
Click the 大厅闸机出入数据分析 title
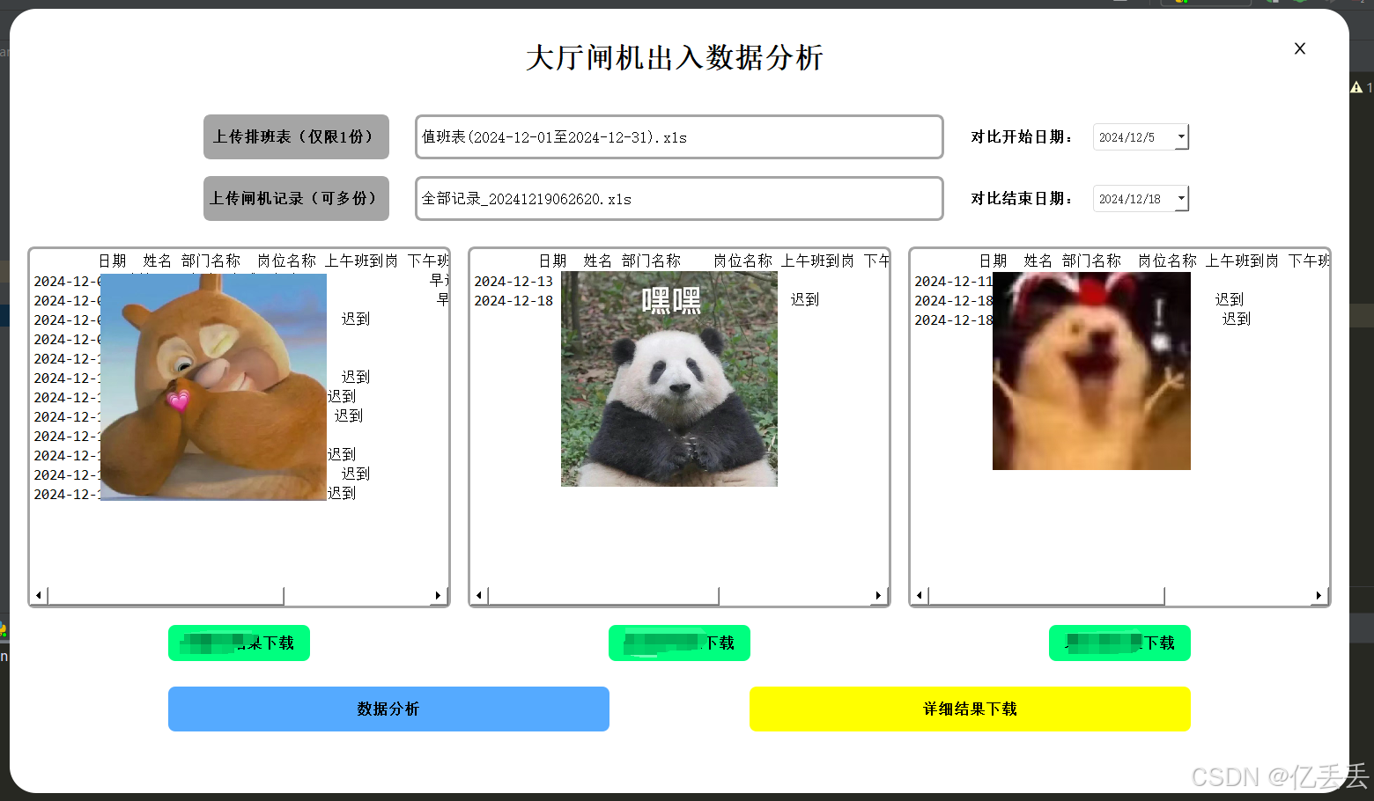coord(675,58)
